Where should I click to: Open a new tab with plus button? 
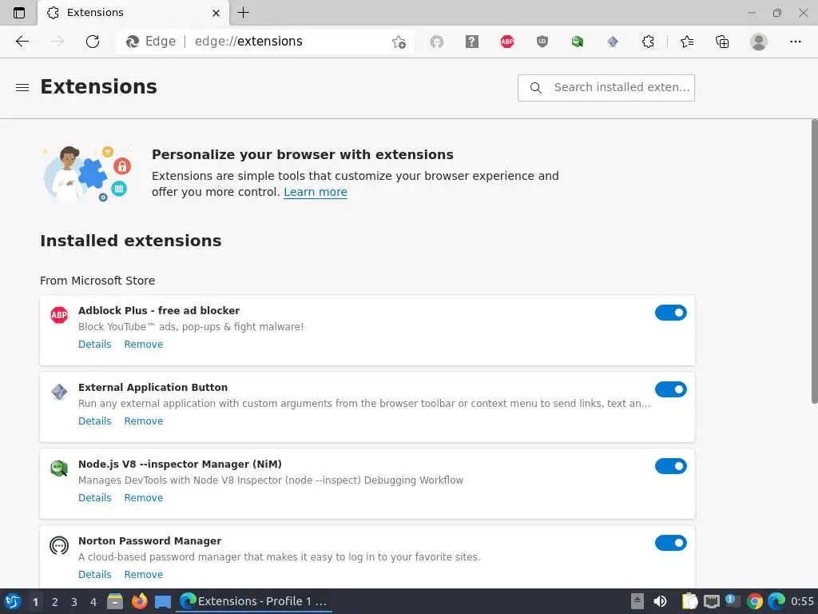[x=243, y=13]
